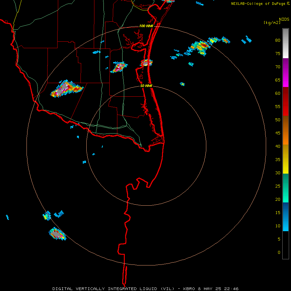Click the 40 value on the color scale
291x291 pixels.
pyautogui.click(x=278, y=146)
